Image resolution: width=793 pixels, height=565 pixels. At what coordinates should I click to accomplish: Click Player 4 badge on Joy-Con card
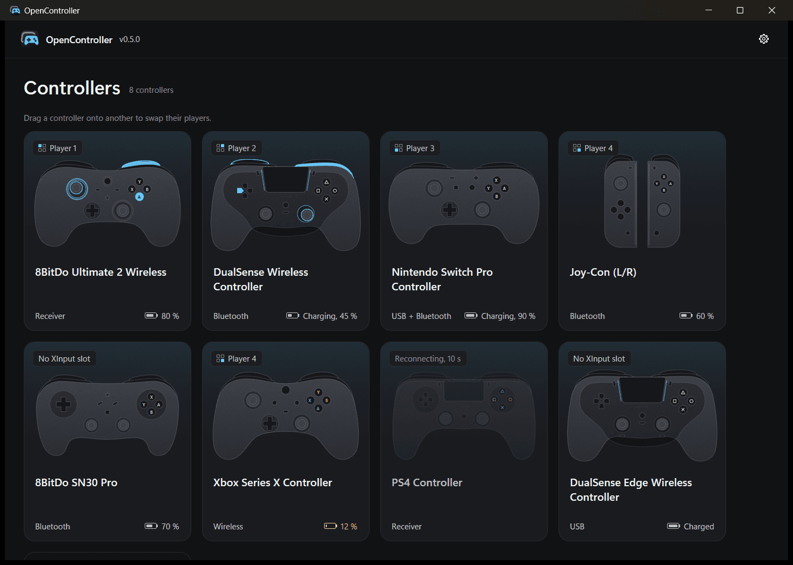coord(593,148)
